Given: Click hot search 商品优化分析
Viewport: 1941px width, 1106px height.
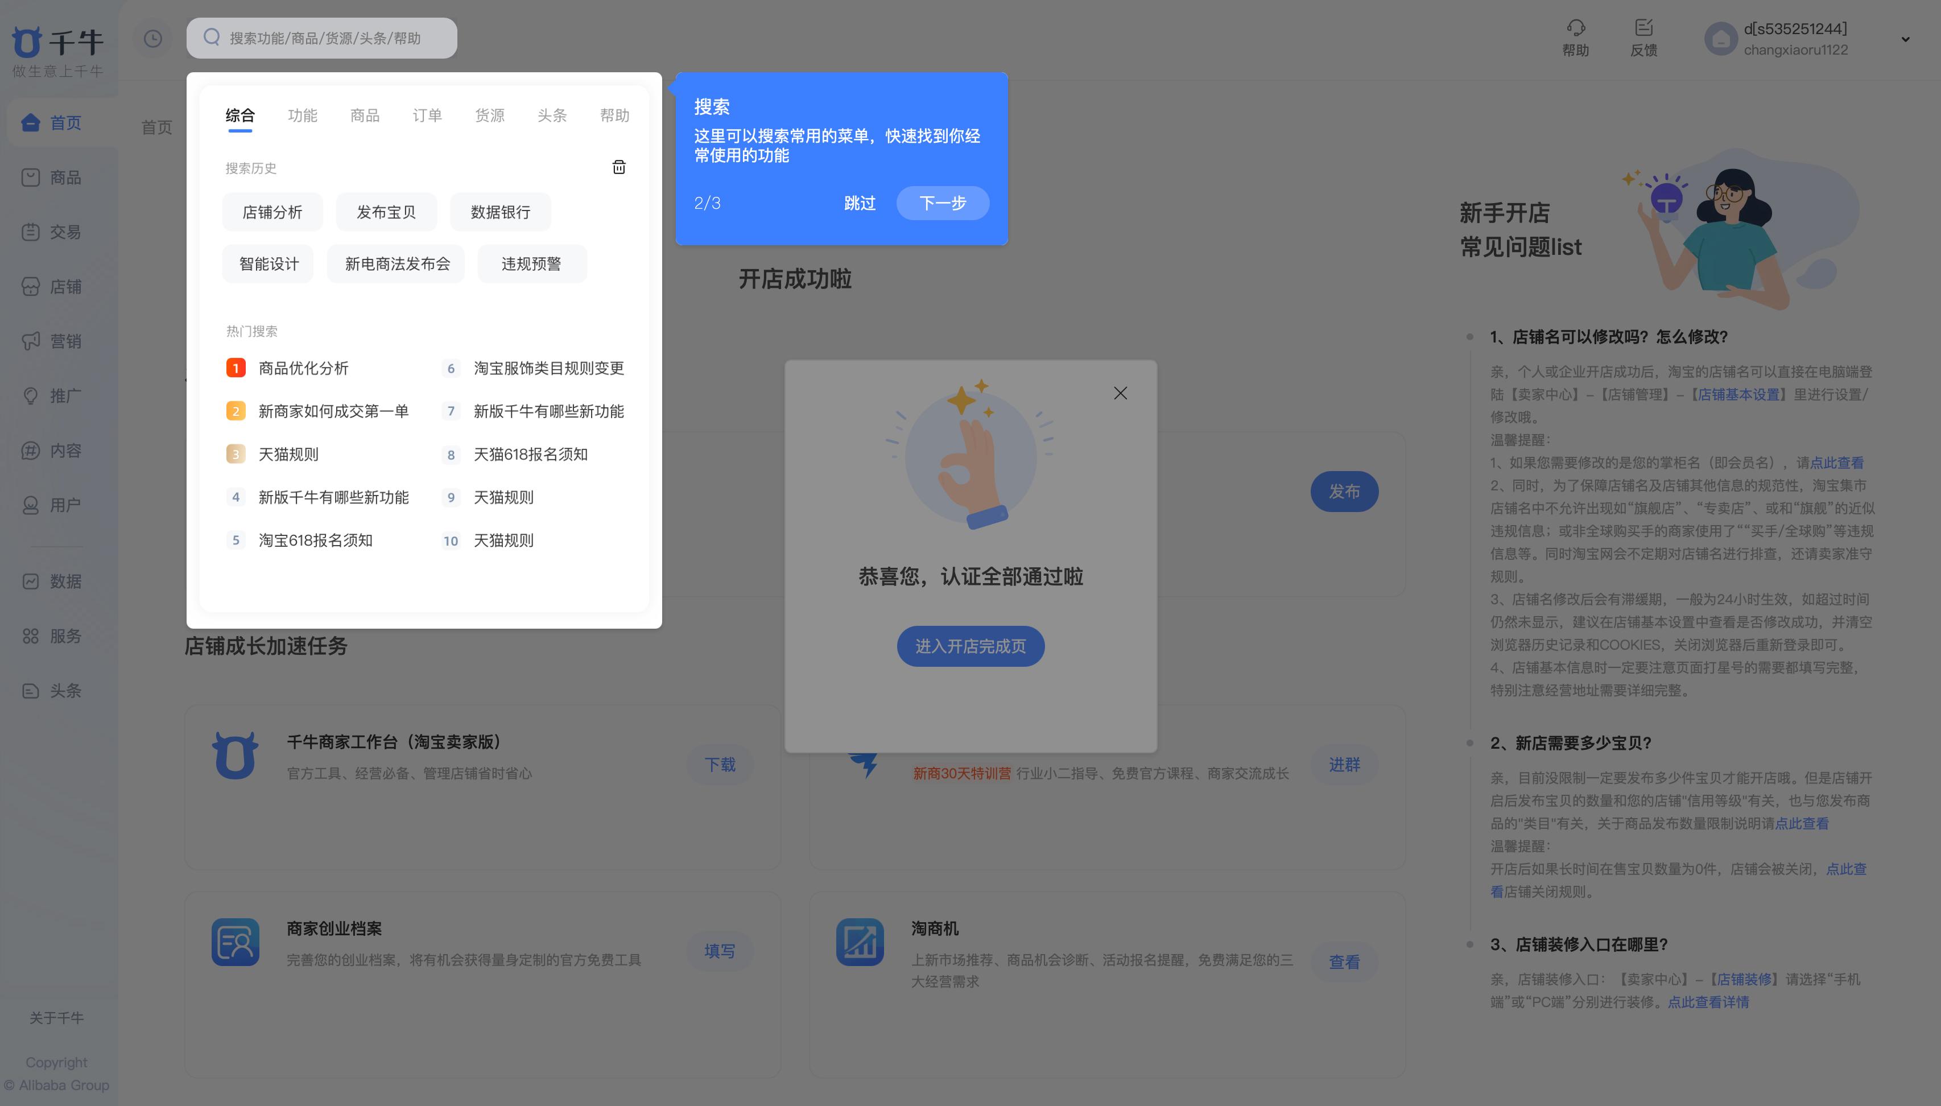Looking at the screenshot, I should click(303, 369).
